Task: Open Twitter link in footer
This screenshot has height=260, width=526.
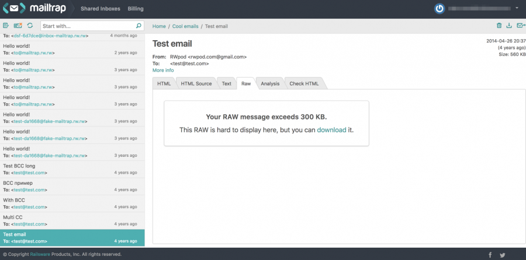Action: pos(502,255)
